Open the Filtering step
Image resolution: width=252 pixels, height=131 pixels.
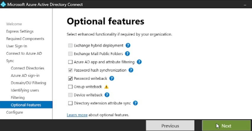pos(18,98)
